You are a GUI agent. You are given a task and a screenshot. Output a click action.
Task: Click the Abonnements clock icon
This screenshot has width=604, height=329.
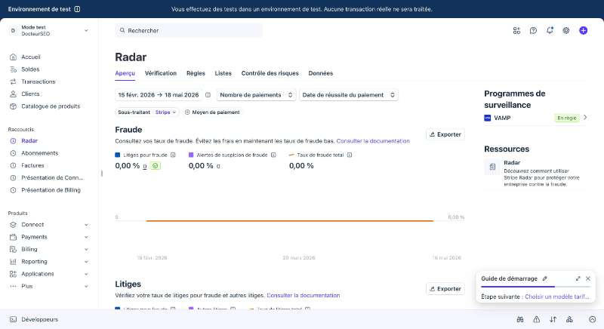tap(13, 153)
